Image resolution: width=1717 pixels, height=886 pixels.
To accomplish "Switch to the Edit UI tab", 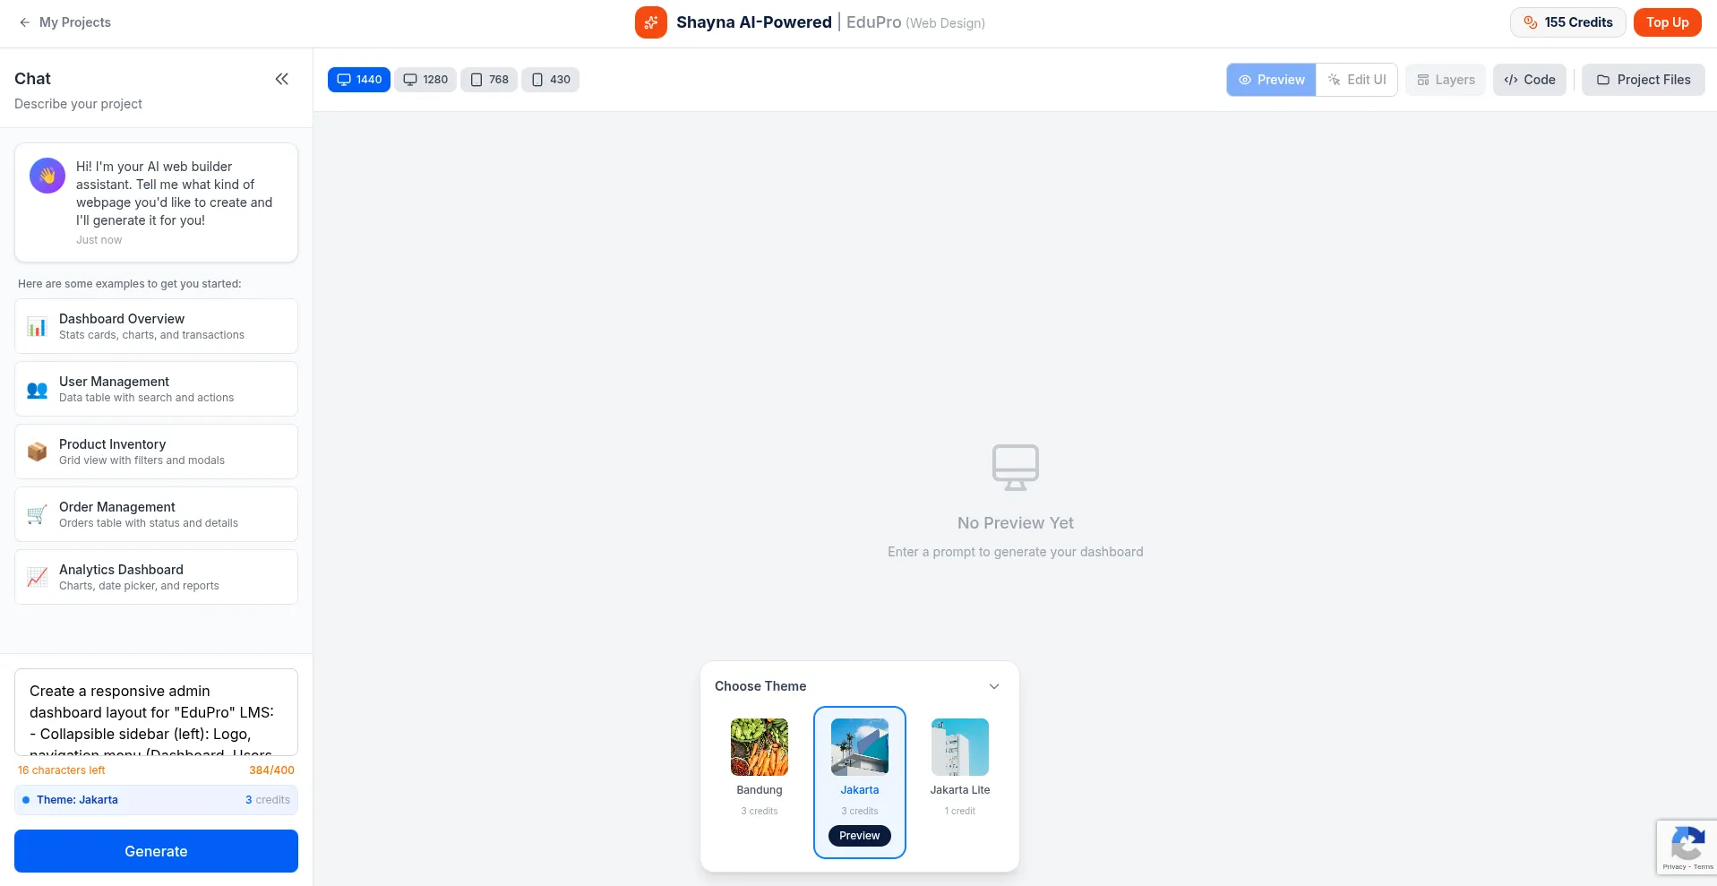I will 1357,80.
